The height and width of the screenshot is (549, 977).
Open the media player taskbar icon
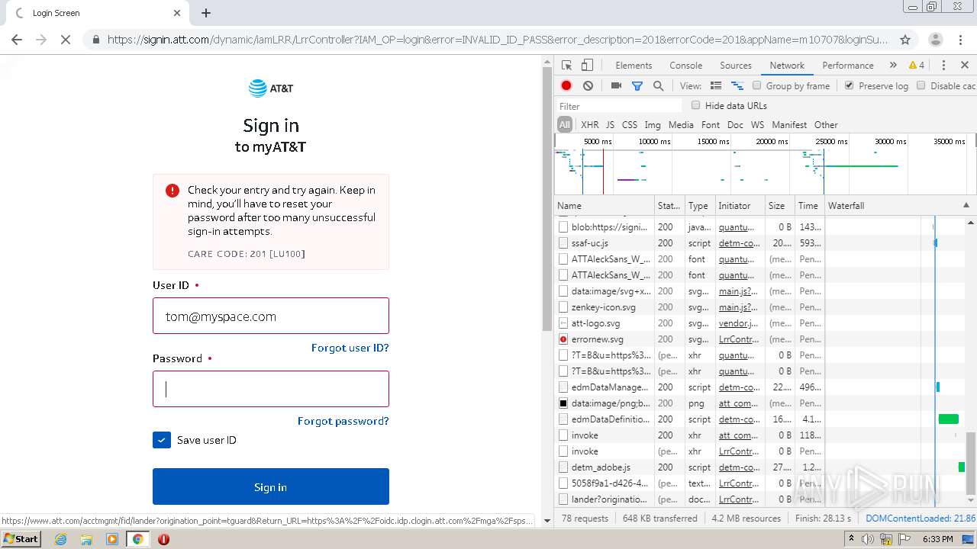click(x=112, y=539)
